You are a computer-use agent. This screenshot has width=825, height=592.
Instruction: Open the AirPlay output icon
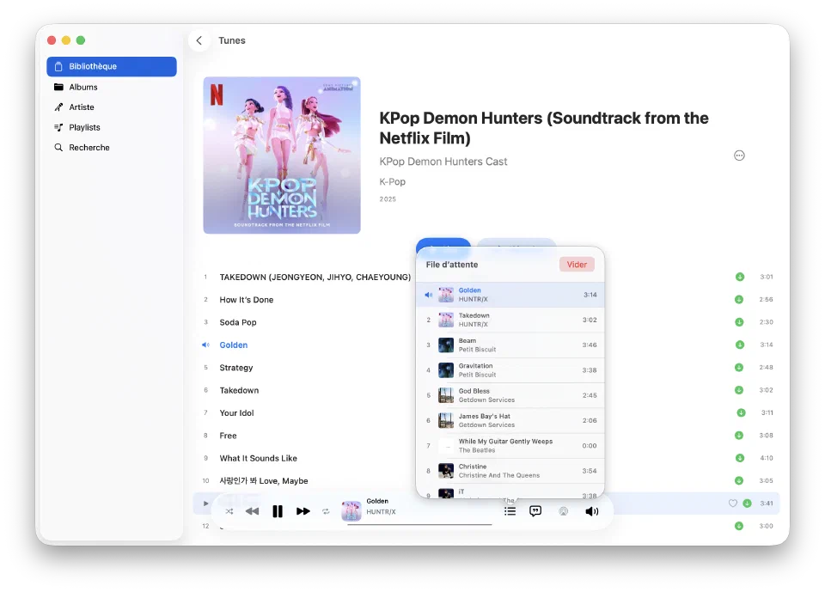[564, 511]
